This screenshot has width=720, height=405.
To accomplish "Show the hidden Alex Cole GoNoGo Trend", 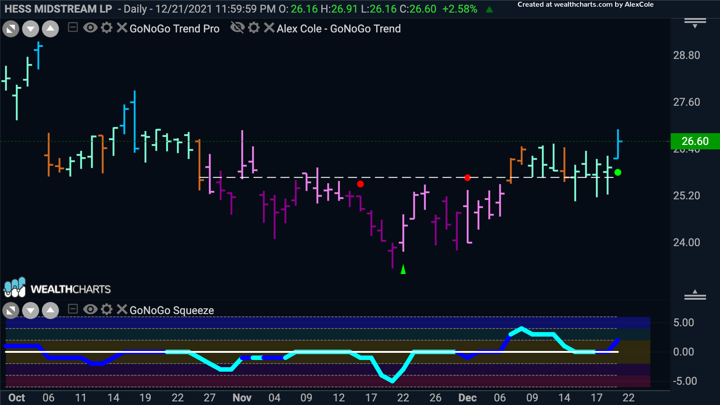I will click(237, 28).
